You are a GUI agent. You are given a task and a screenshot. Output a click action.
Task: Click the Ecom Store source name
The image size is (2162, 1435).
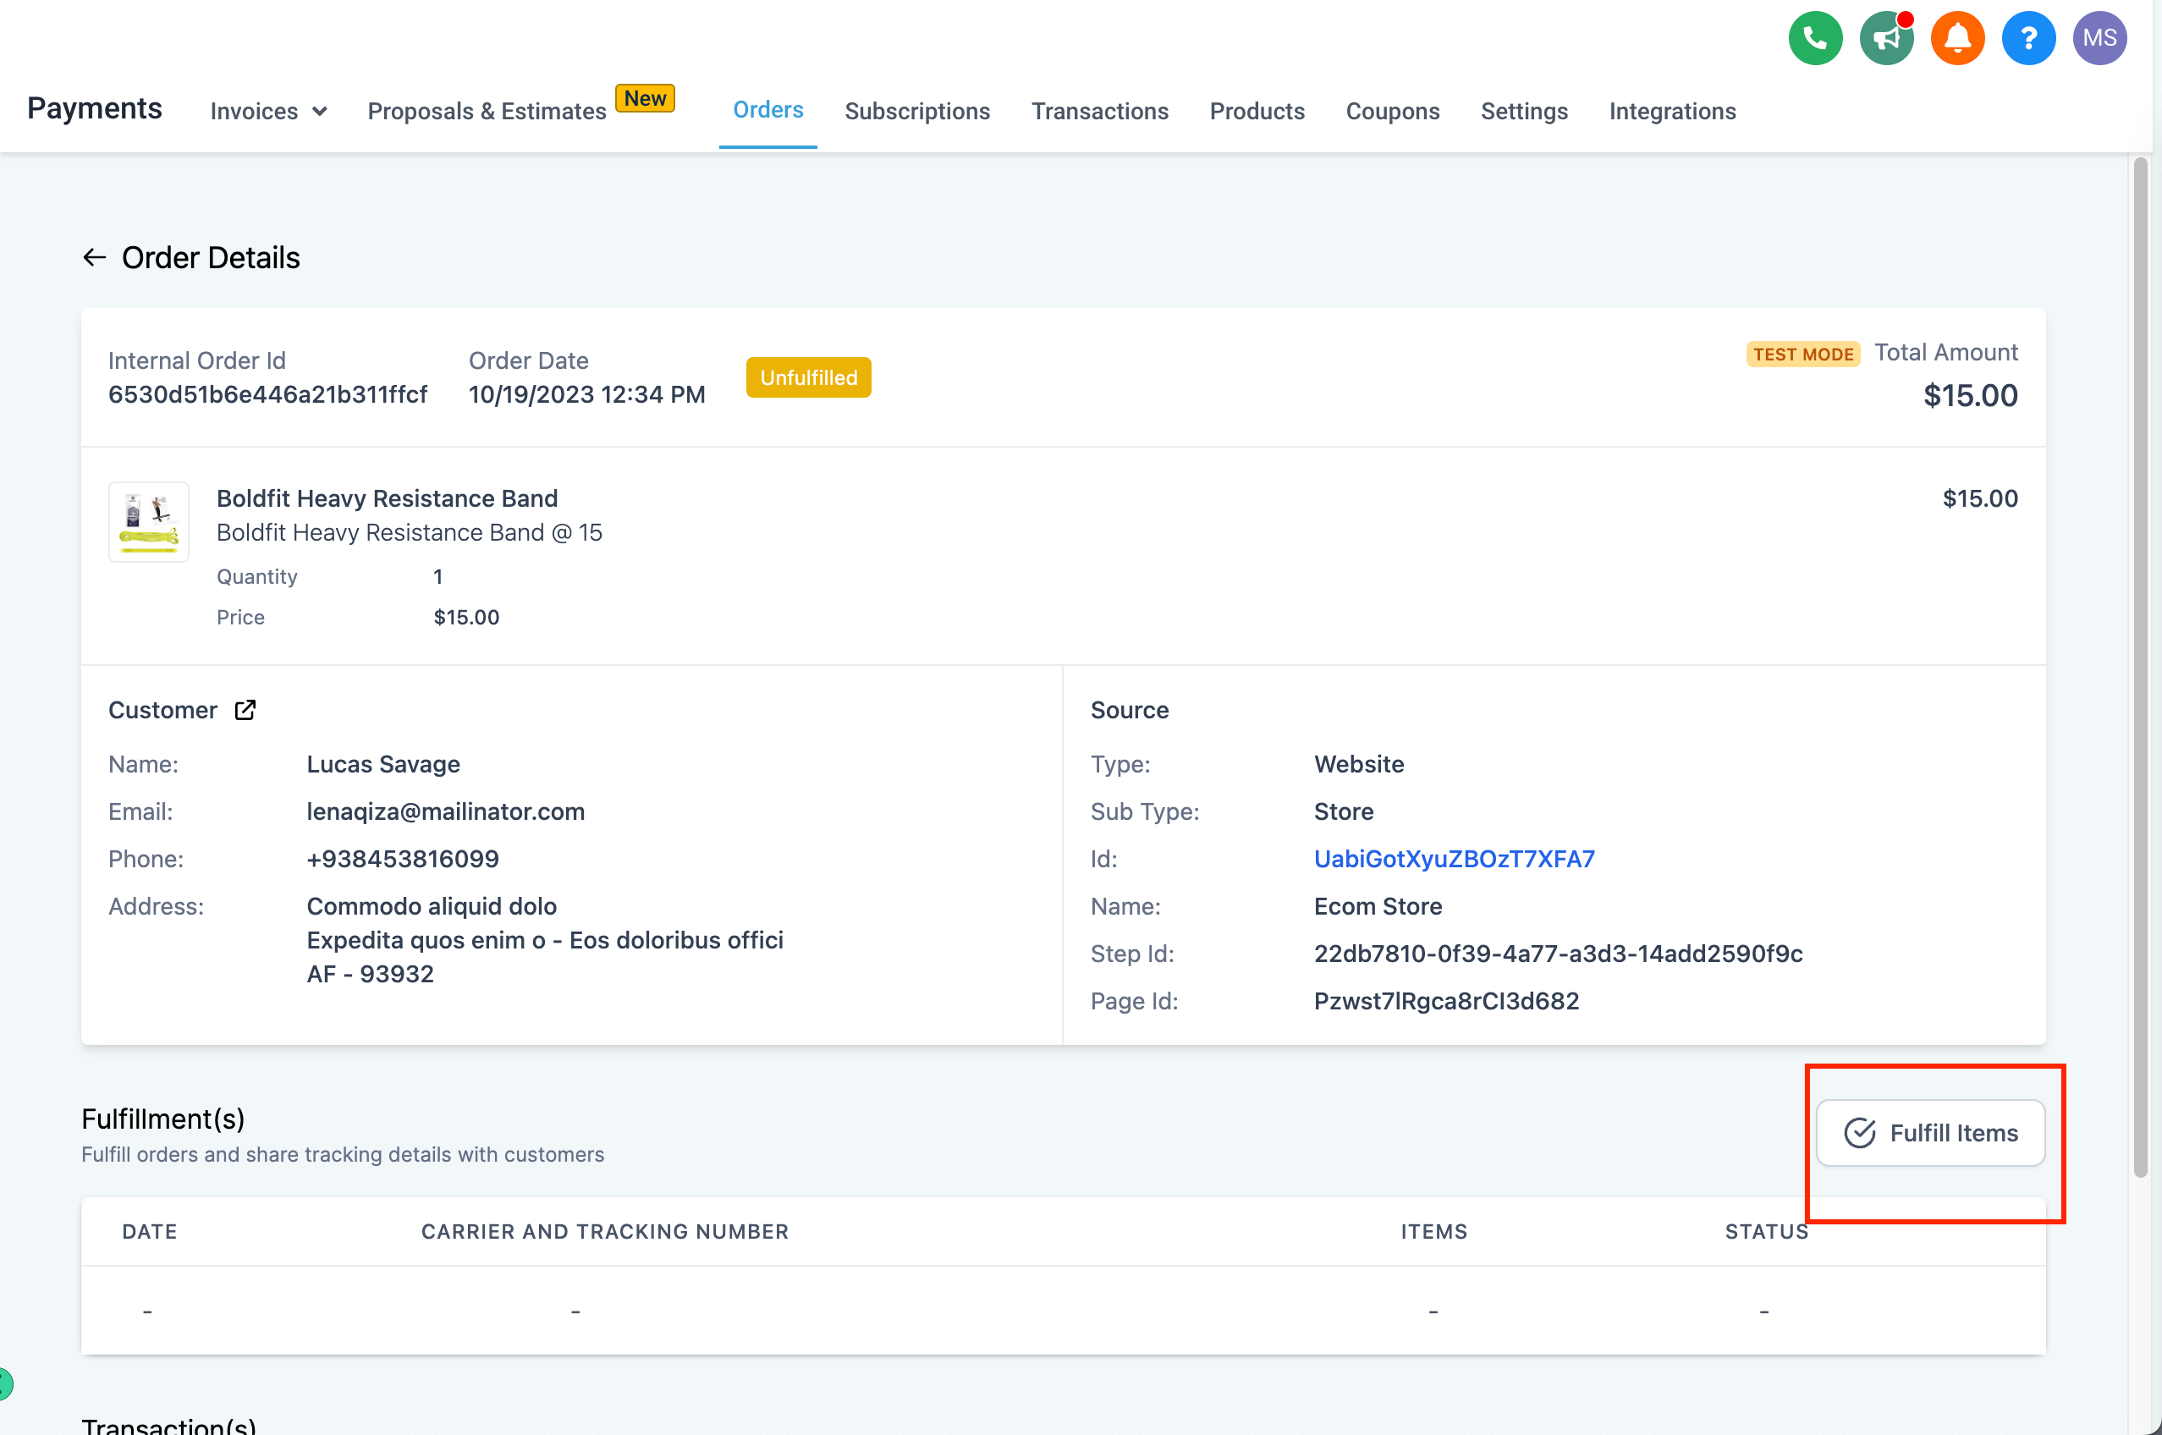1378,907
